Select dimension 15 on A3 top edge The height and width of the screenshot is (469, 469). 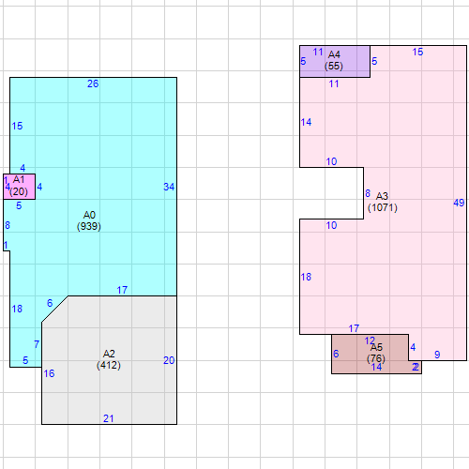click(x=417, y=52)
